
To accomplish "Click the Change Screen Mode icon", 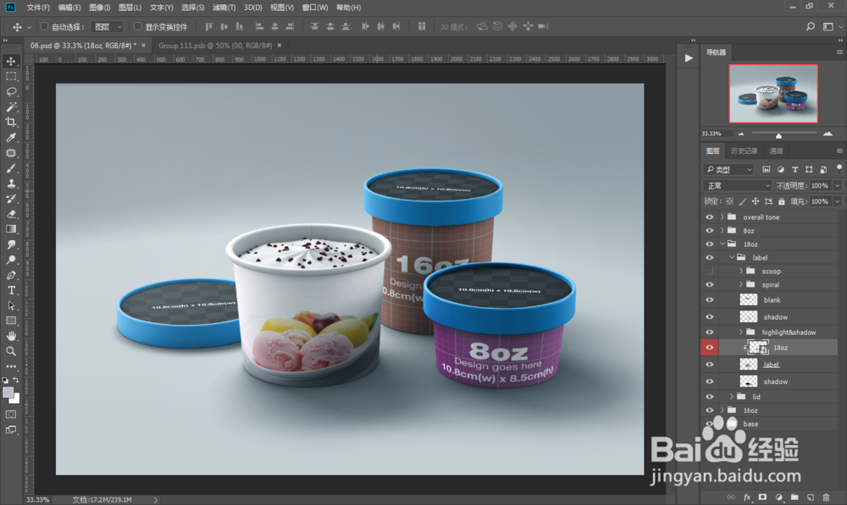I will pos(11,430).
